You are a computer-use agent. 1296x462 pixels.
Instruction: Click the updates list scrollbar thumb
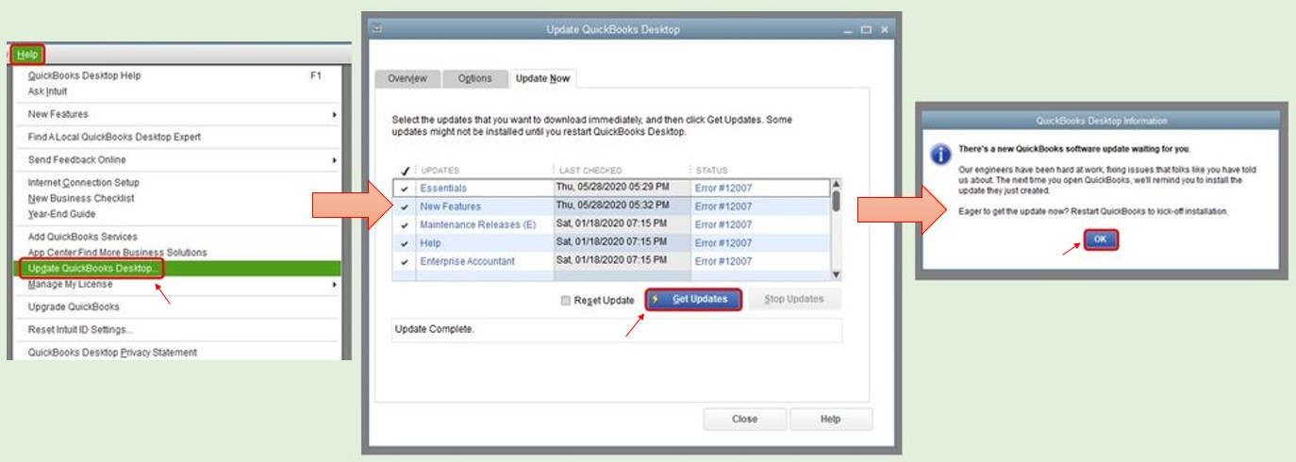[836, 200]
